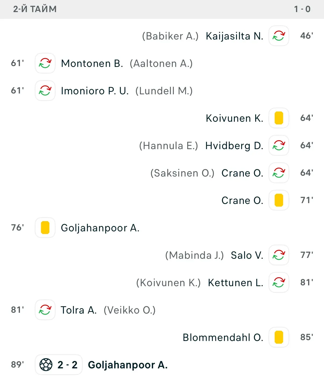Click the substitution icon beside Montonen B.
The width and height of the screenshot is (324, 381).
click(45, 63)
